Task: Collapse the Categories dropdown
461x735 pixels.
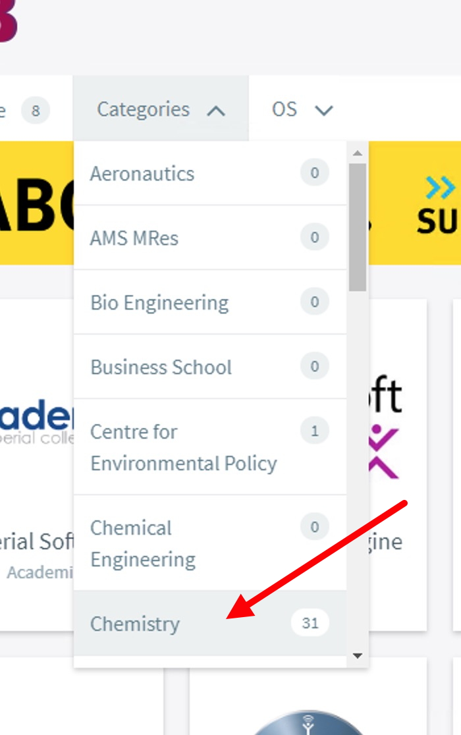Action: coord(160,109)
